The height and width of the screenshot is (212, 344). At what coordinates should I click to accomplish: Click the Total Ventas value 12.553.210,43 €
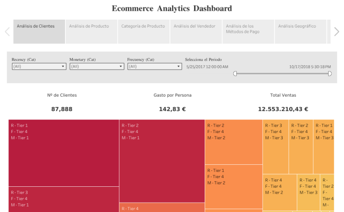click(283, 109)
